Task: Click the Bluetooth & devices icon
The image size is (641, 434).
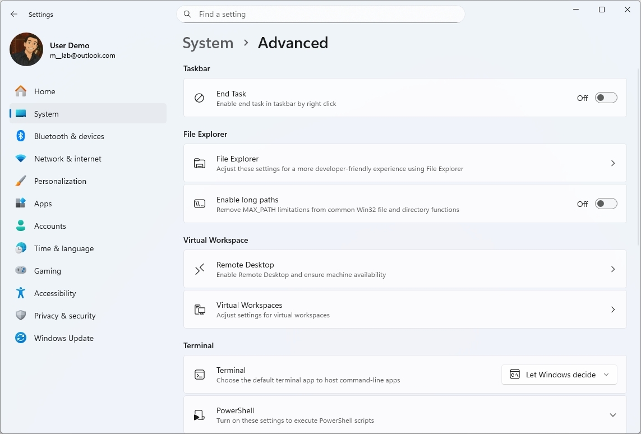Action: [21, 136]
